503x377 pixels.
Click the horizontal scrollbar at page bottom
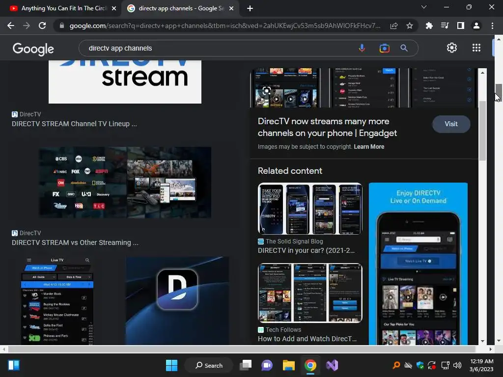click(x=241, y=349)
